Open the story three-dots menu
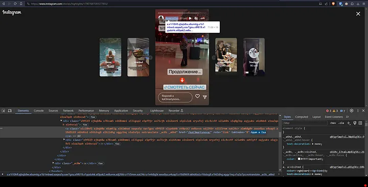This screenshot has height=187, width=368. click(202, 18)
